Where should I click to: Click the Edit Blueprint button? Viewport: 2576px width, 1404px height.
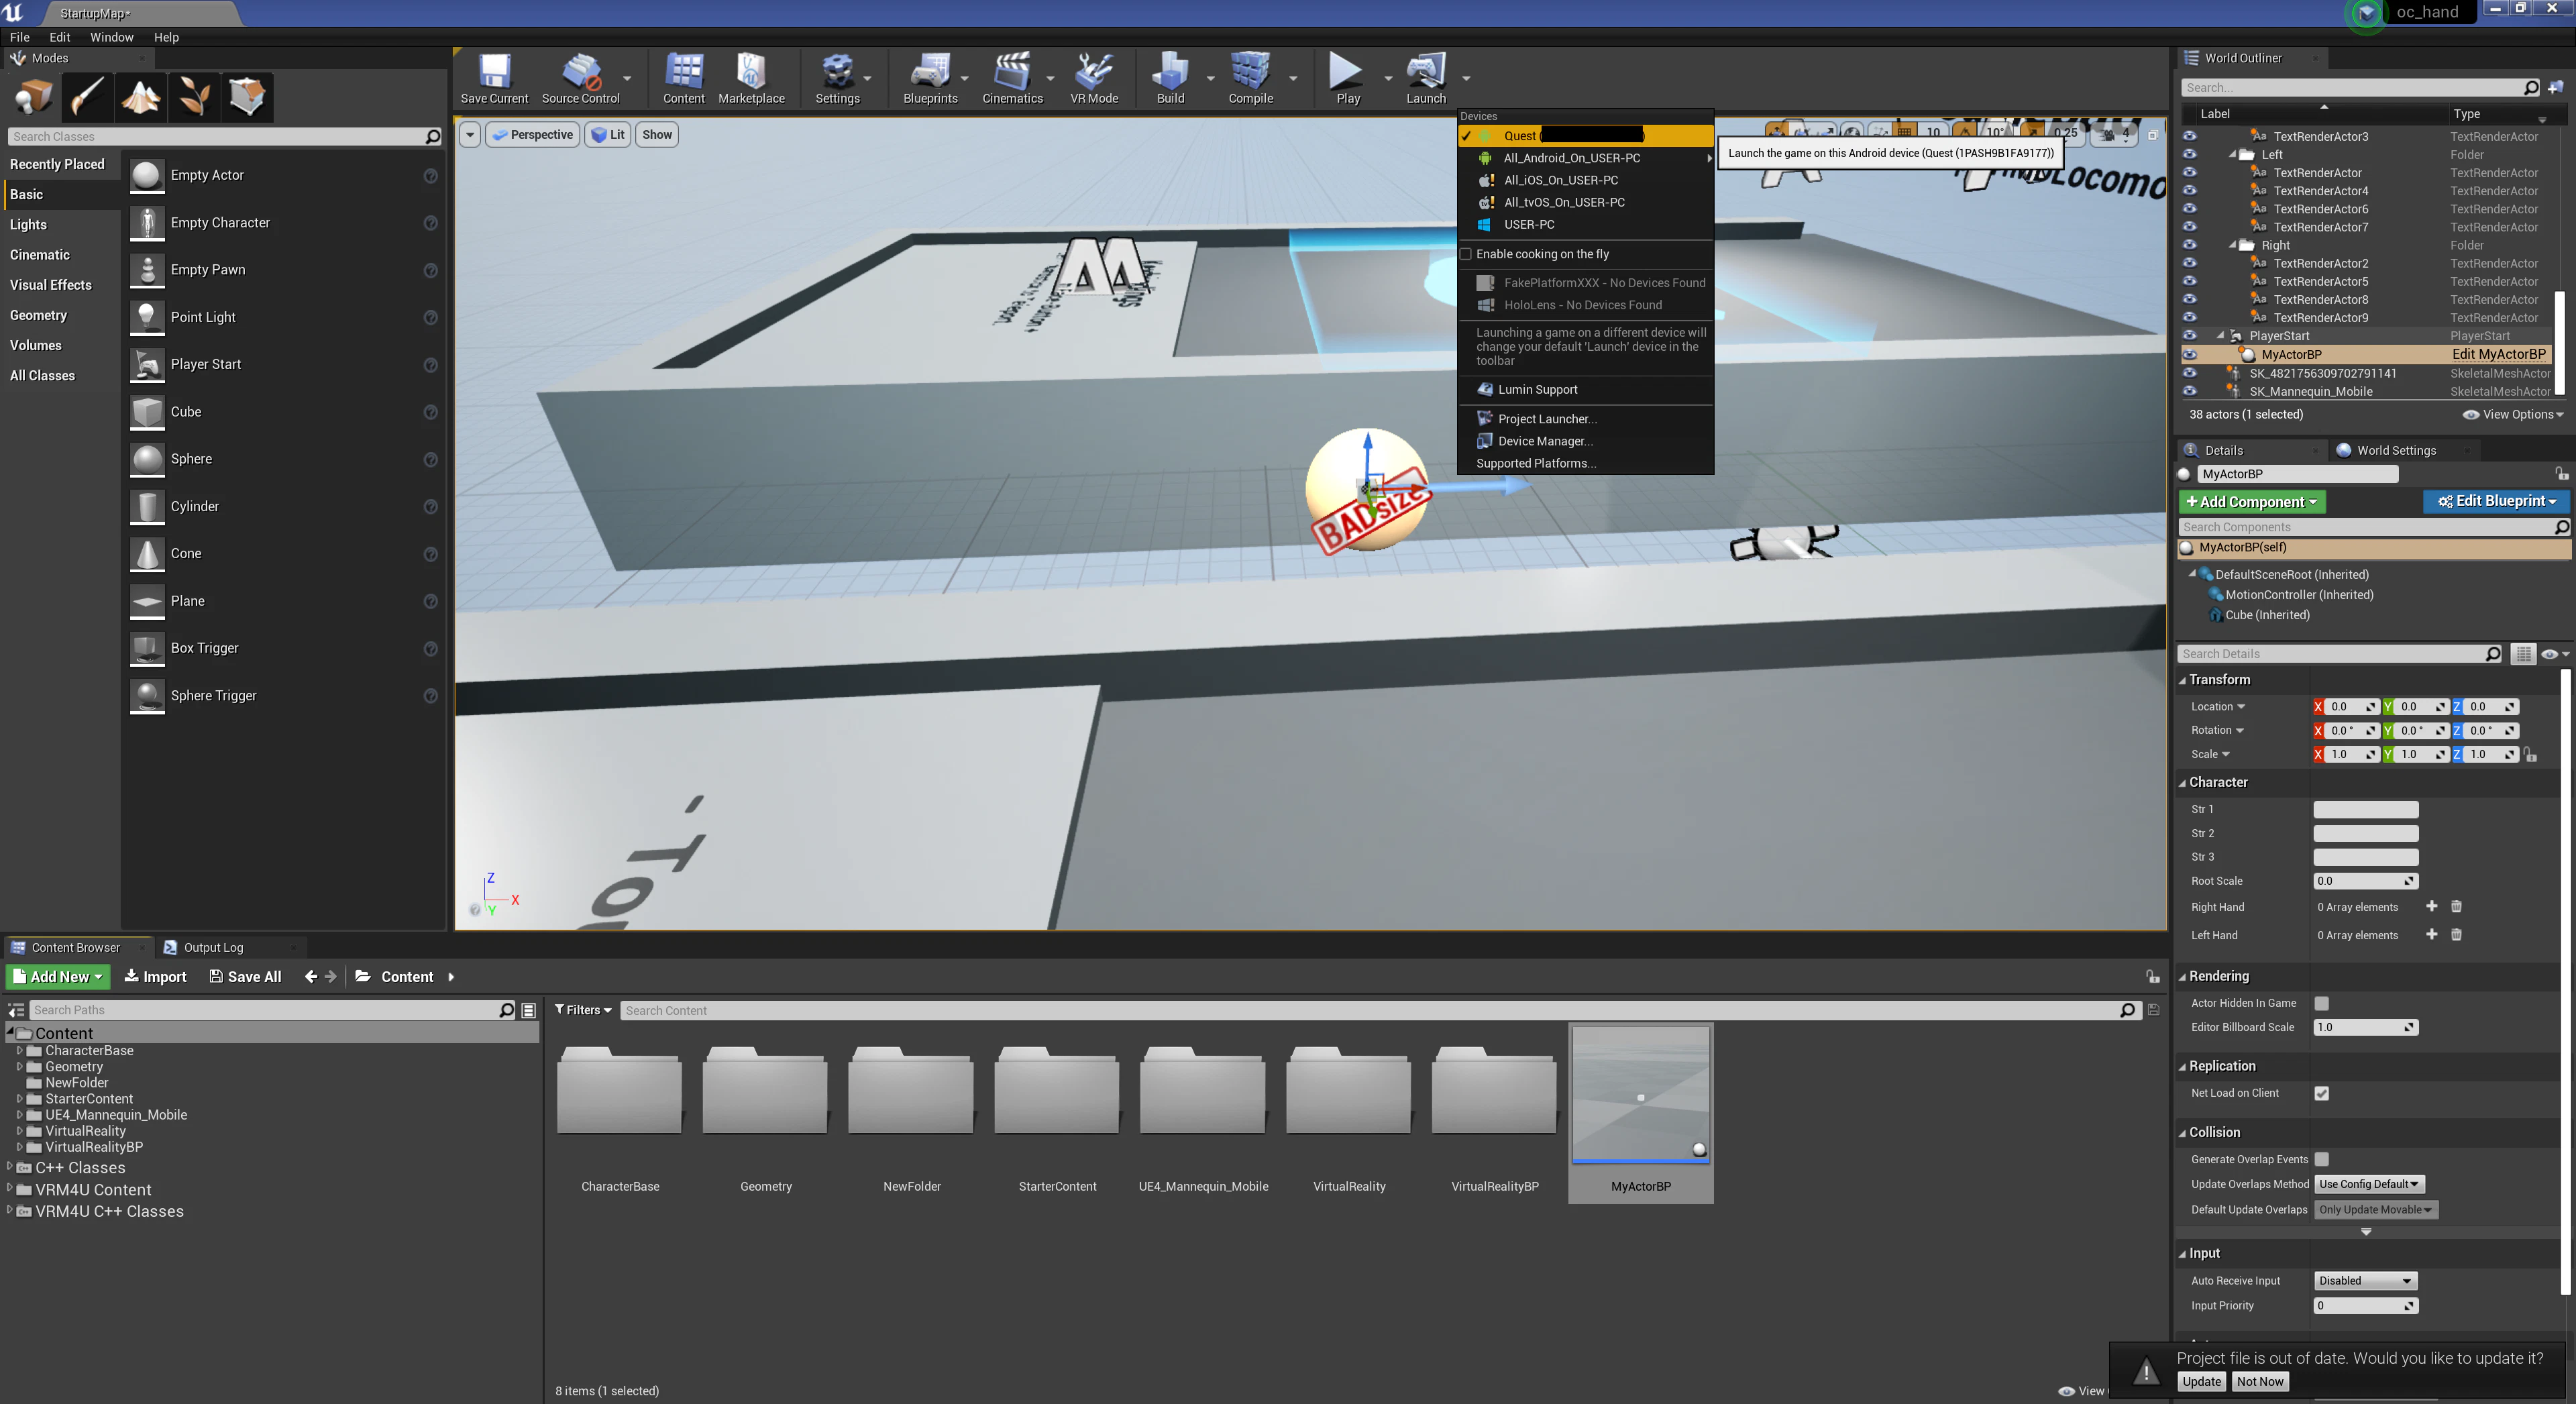(2497, 501)
